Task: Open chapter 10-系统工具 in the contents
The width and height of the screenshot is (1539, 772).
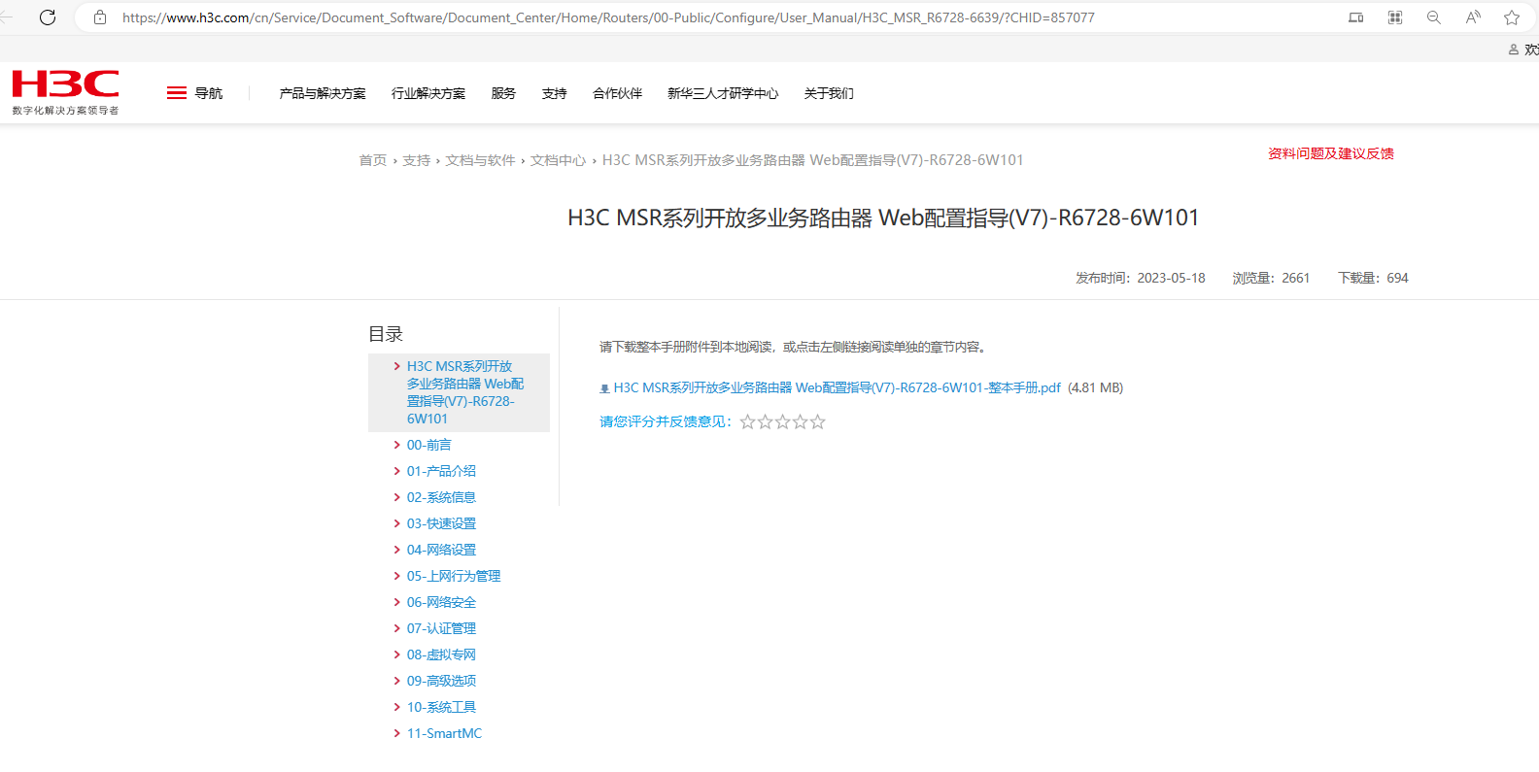Action: click(442, 707)
